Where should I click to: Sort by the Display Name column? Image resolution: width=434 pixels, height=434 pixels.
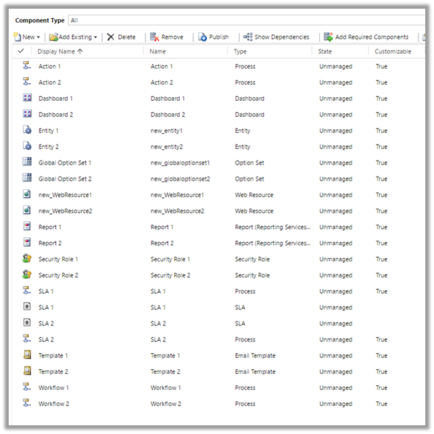click(x=60, y=51)
